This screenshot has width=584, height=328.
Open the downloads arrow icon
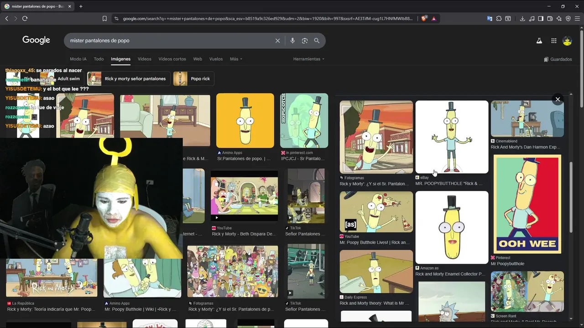point(522,19)
